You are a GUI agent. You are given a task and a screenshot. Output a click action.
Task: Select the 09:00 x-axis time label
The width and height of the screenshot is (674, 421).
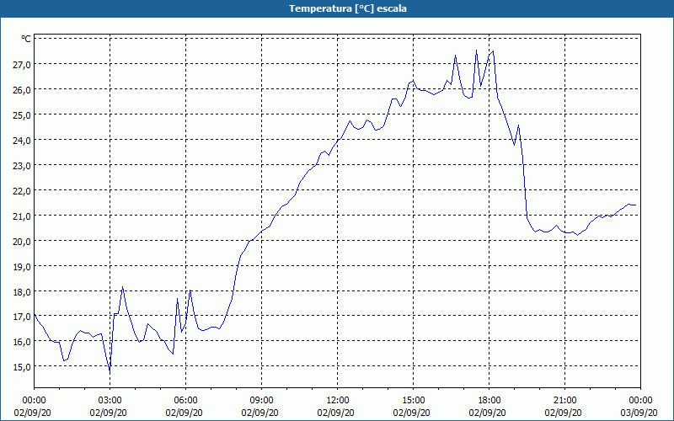click(x=262, y=401)
